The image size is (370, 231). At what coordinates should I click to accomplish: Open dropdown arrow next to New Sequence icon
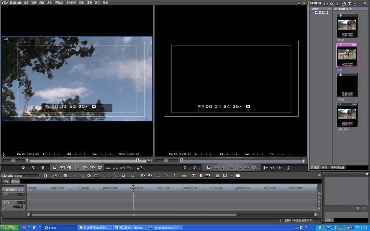tap(49, 177)
